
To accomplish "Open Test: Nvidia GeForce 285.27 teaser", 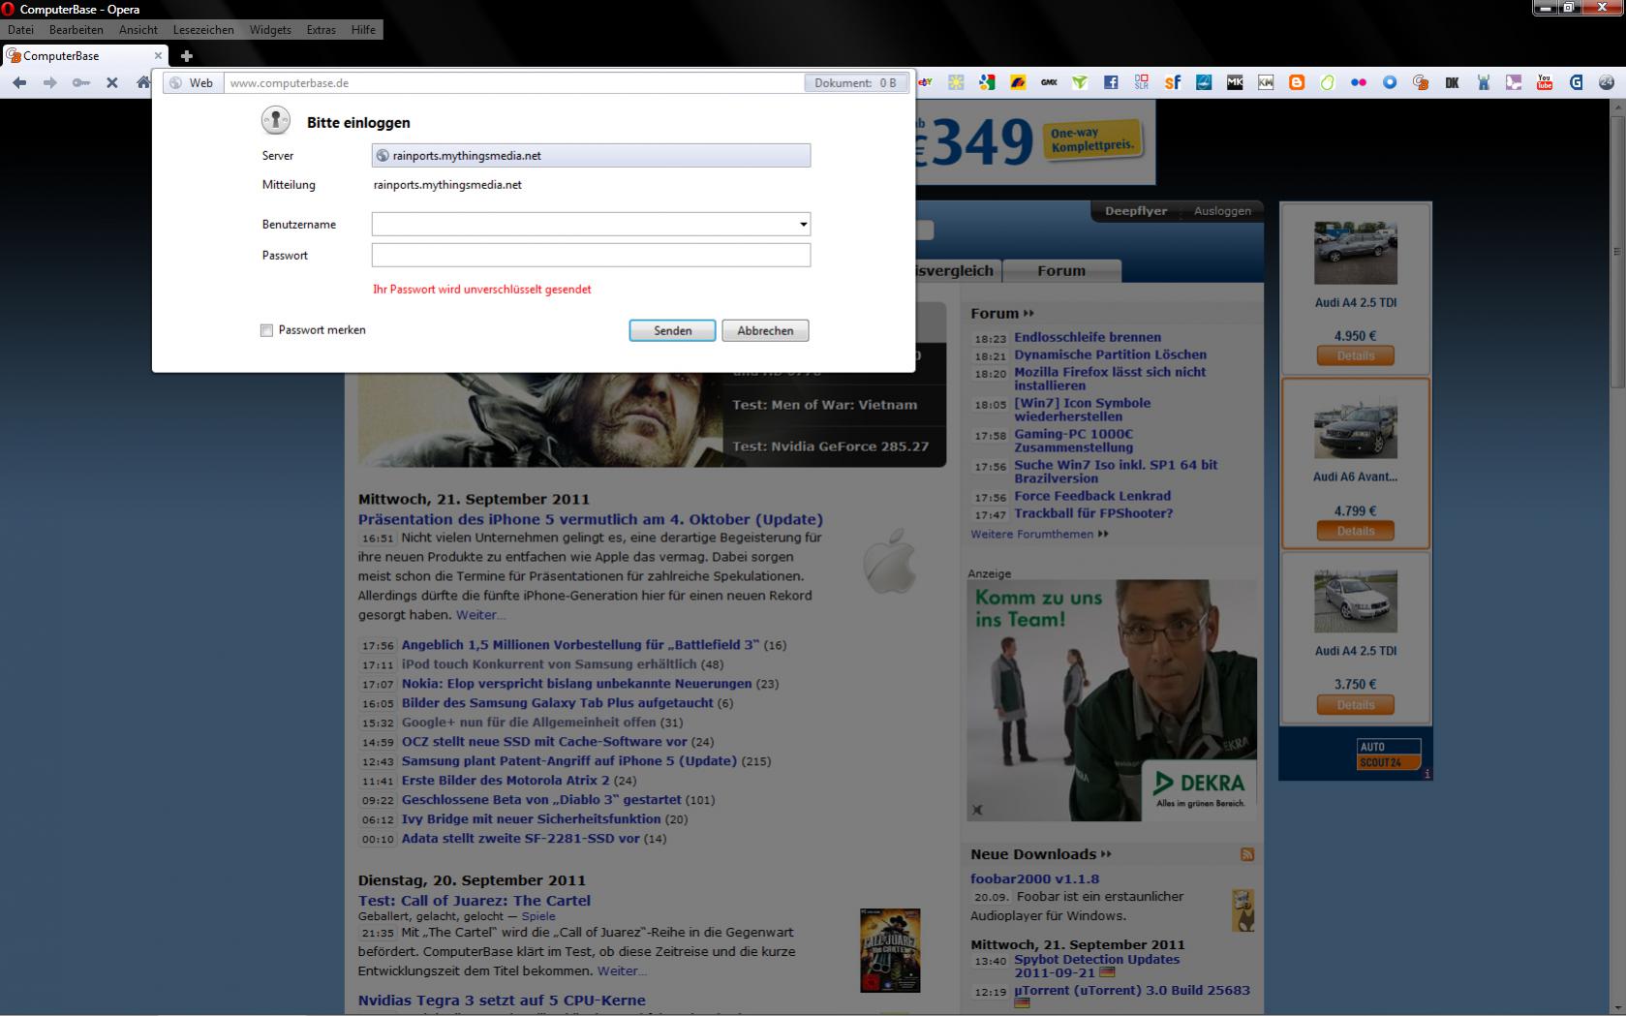I will (831, 446).
